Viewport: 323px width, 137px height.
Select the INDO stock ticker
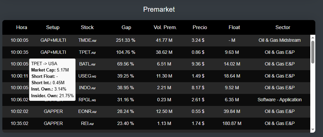[x=87, y=88]
